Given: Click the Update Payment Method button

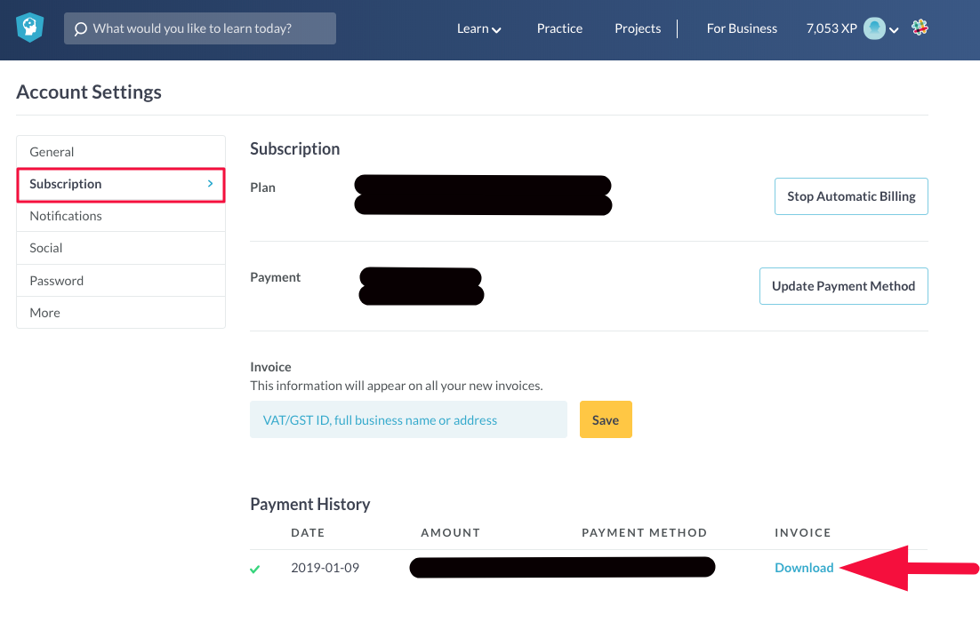Looking at the screenshot, I should tap(843, 286).
